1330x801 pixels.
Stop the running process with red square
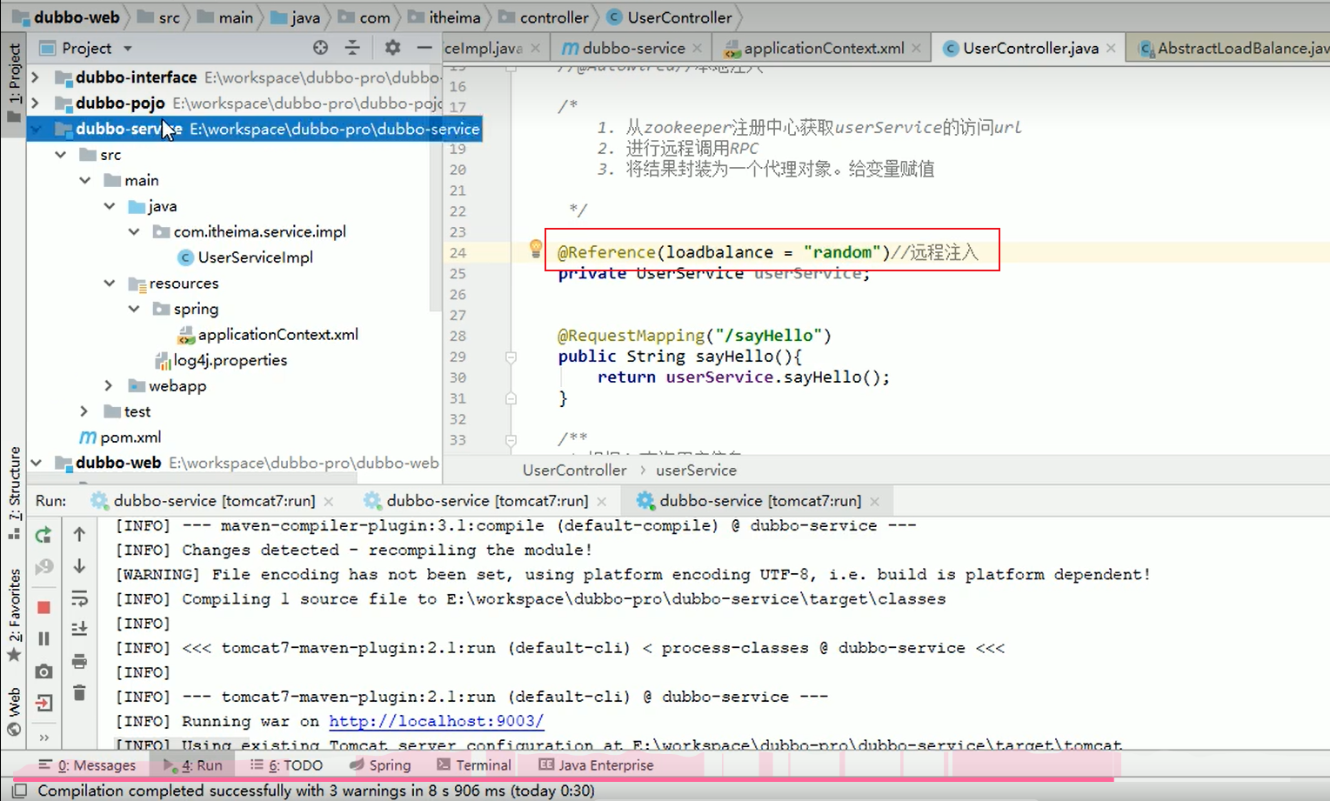click(x=43, y=607)
